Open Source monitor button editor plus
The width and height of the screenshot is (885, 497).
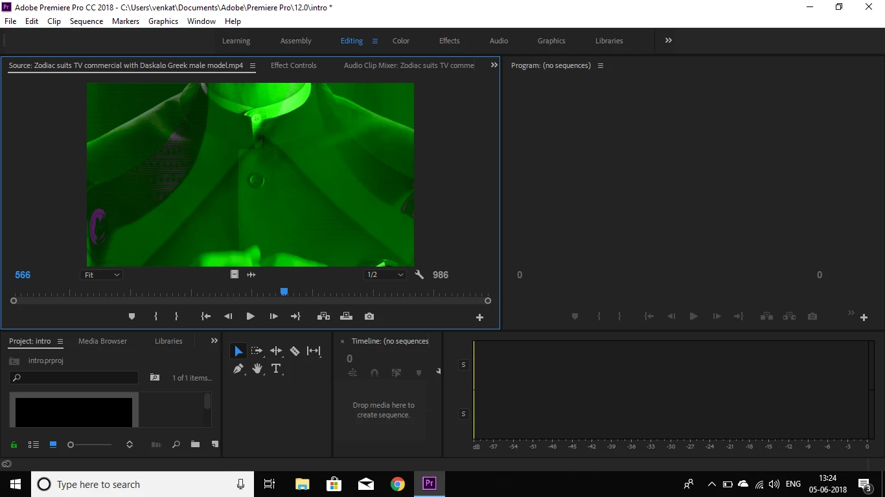click(480, 317)
